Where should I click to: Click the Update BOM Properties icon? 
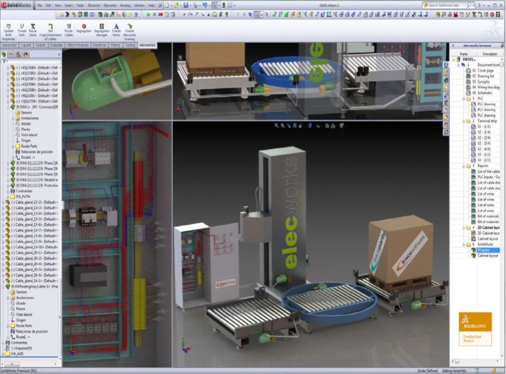[9, 26]
